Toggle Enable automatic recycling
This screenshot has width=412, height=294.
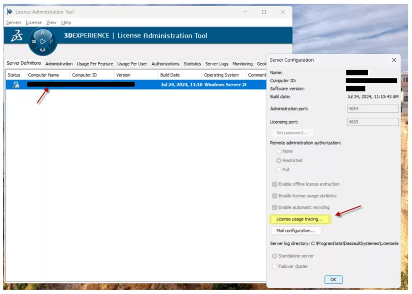(x=275, y=207)
